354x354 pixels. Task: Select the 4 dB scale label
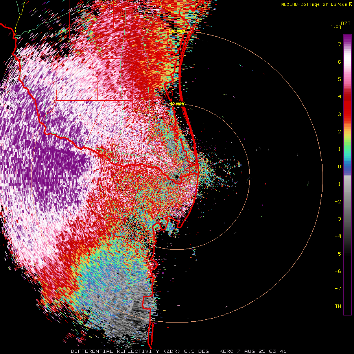pos(339,97)
